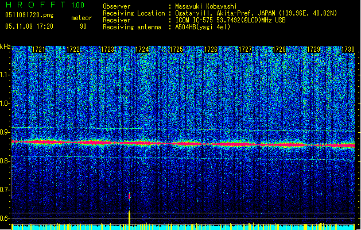Click the 1722 time marker
Viewport: 361px width, 230px height.
tap(73, 49)
